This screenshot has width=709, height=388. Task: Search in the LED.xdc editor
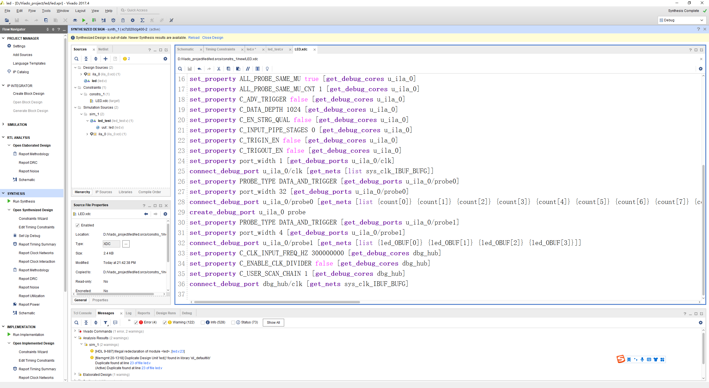pyautogui.click(x=180, y=69)
